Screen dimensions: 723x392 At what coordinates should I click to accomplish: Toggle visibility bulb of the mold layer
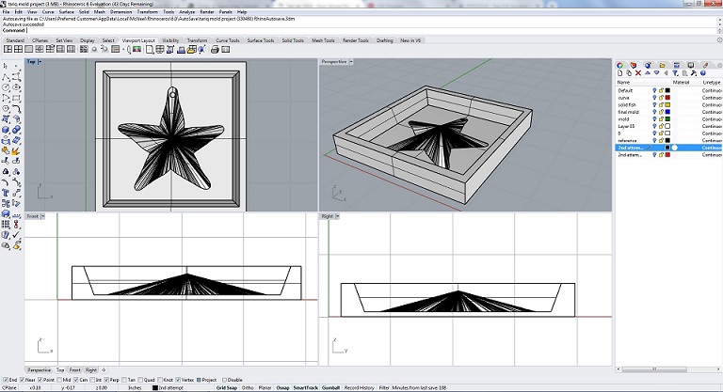tap(654, 119)
